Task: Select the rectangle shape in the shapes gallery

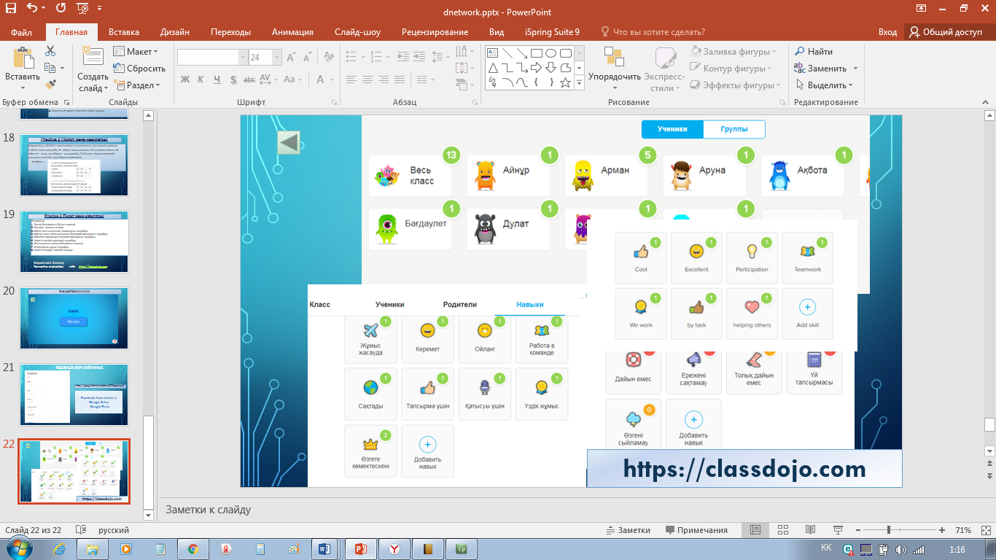Action: pyautogui.click(x=536, y=53)
